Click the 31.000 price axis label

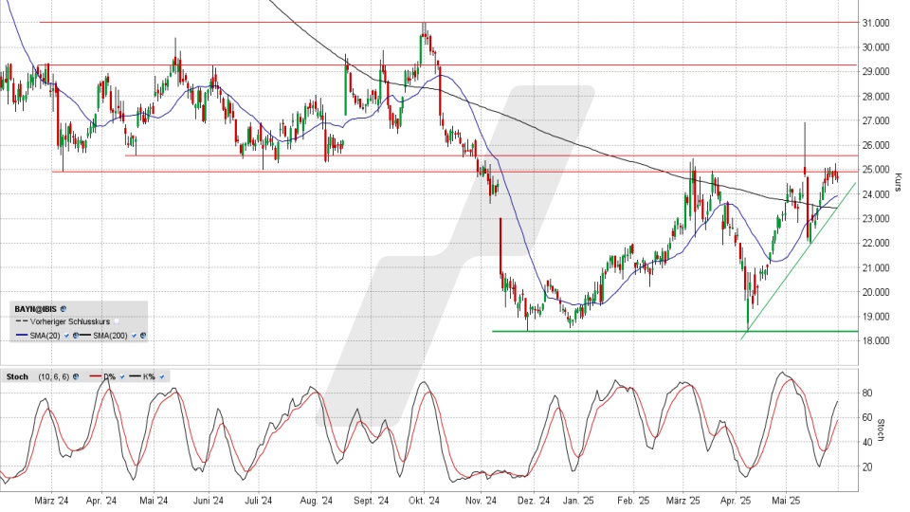coord(876,23)
